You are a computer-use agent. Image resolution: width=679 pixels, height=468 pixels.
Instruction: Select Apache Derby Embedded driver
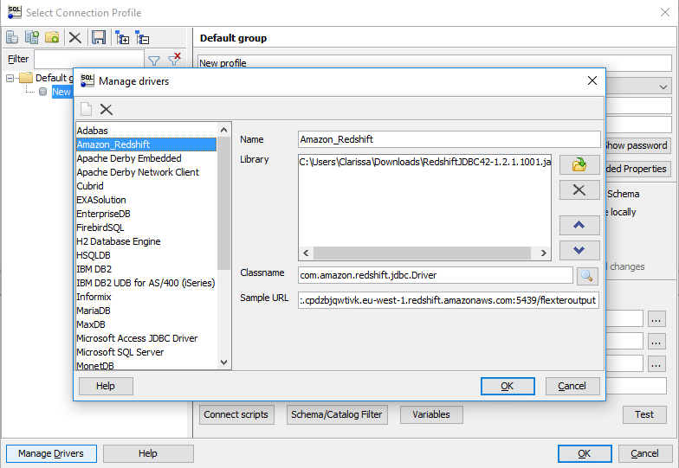point(146,158)
